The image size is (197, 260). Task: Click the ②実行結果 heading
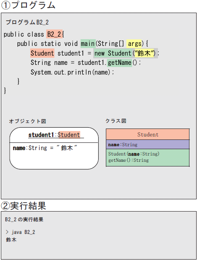click(23, 206)
